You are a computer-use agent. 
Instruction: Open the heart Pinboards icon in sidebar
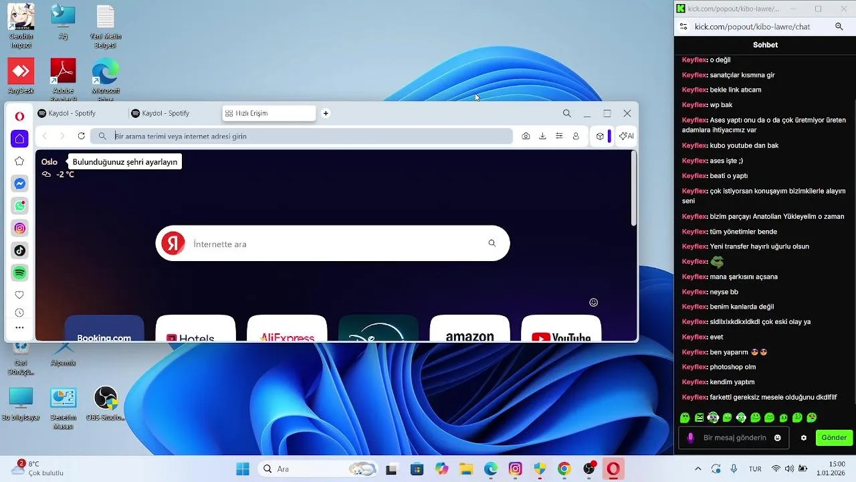coord(19,295)
